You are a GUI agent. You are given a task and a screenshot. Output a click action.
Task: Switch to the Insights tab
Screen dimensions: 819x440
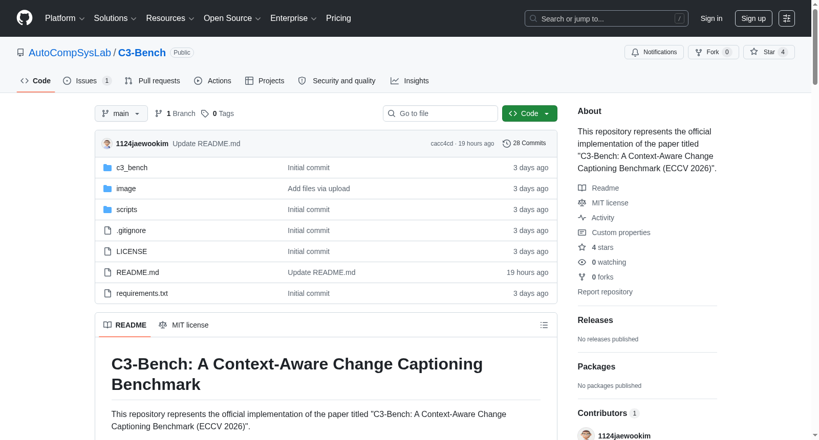pos(409,81)
